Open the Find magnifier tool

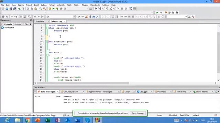(x=41, y=9)
